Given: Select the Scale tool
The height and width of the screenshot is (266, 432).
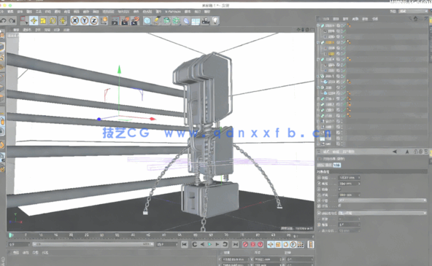Looking at the screenshot, I should 43,20.
